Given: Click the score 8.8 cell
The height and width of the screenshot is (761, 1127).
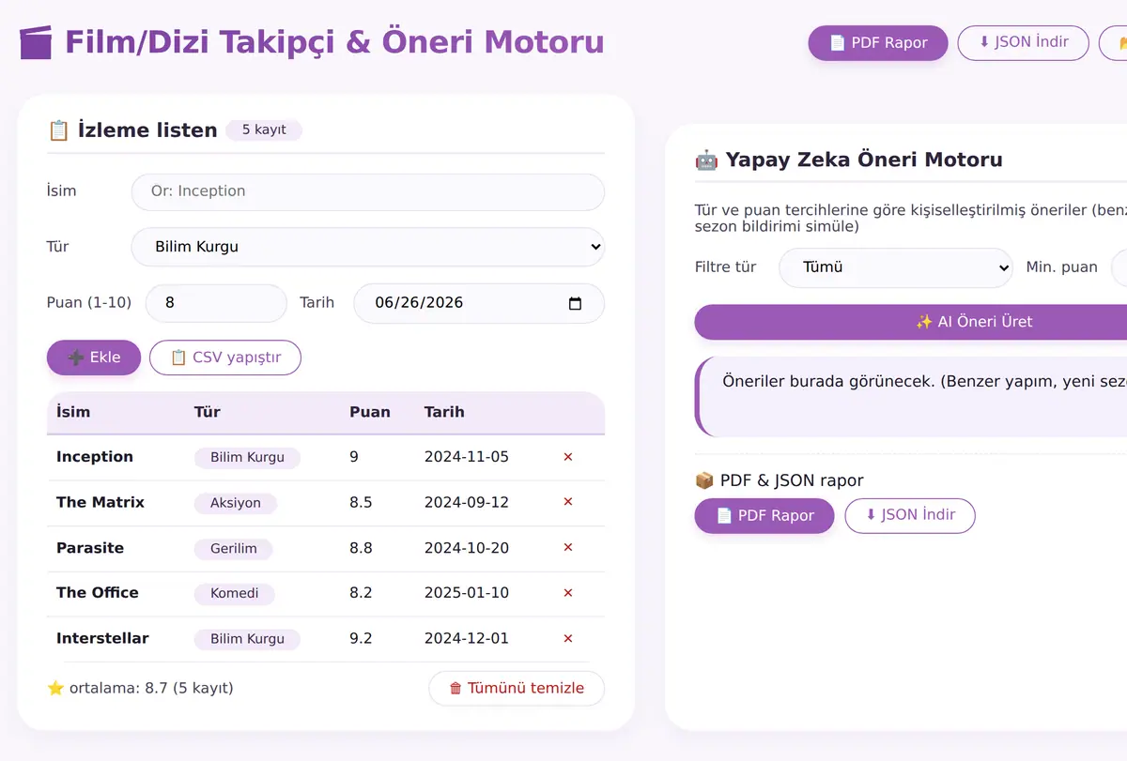Looking at the screenshot, I should [361, 548].
